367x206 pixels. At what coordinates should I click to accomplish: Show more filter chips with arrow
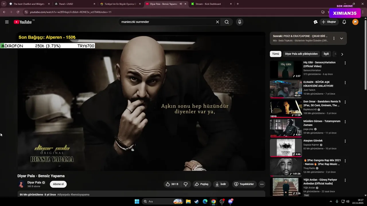click(342, 54)
